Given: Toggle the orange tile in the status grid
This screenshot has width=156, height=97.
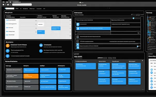Looking at the screenshot, I should [31, 76].
